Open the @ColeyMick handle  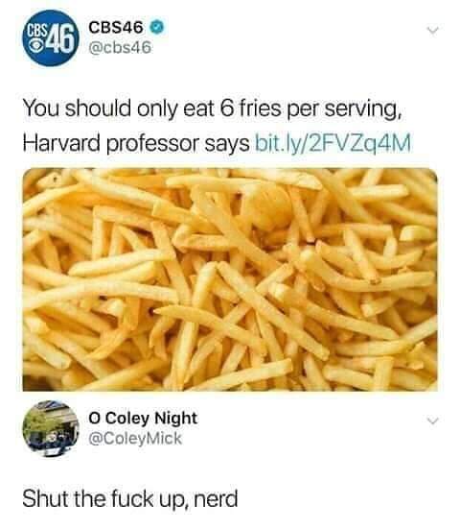(135, 438)
